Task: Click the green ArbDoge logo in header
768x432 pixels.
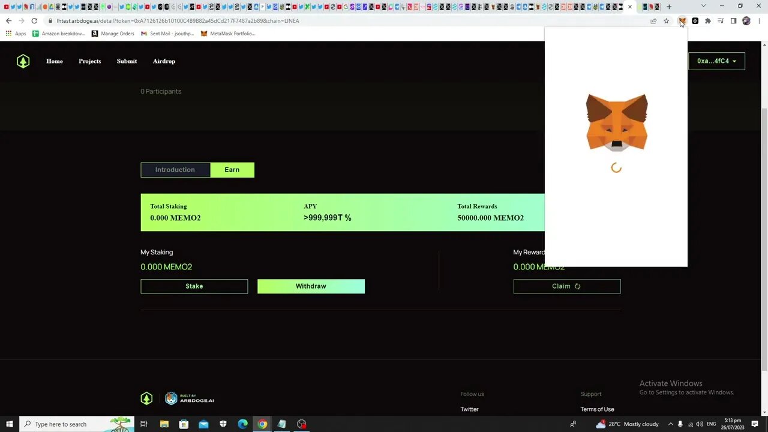Action: pyautogui.click(x=23, y=61)
